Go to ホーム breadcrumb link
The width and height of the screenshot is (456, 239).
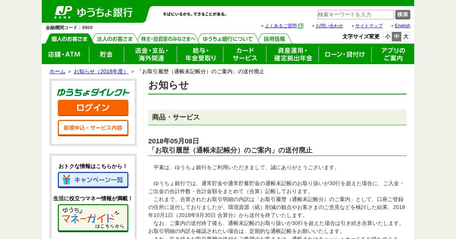57,71
